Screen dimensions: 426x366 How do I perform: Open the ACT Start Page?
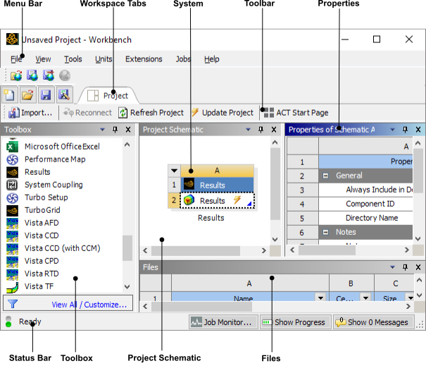(296, 113)
